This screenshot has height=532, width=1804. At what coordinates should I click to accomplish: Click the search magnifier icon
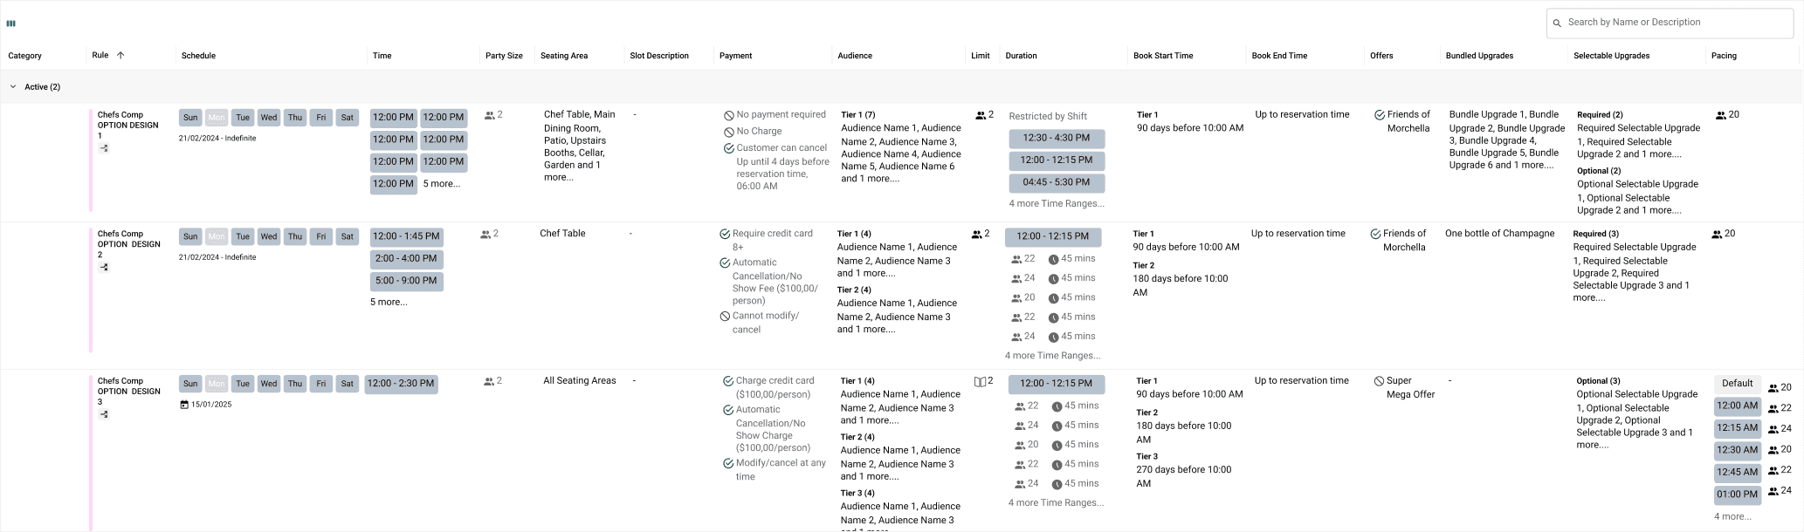[1557, 24]
